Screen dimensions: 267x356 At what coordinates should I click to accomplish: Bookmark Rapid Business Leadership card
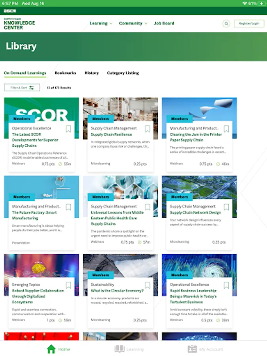point(226,285)
